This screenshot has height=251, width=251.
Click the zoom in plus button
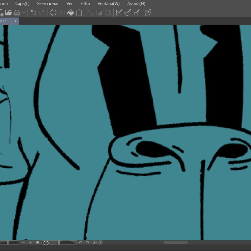tap(31, 243)
